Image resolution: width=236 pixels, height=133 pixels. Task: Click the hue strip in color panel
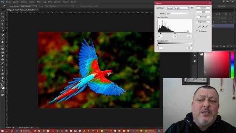pyautogui.click(x=232, y=65)
